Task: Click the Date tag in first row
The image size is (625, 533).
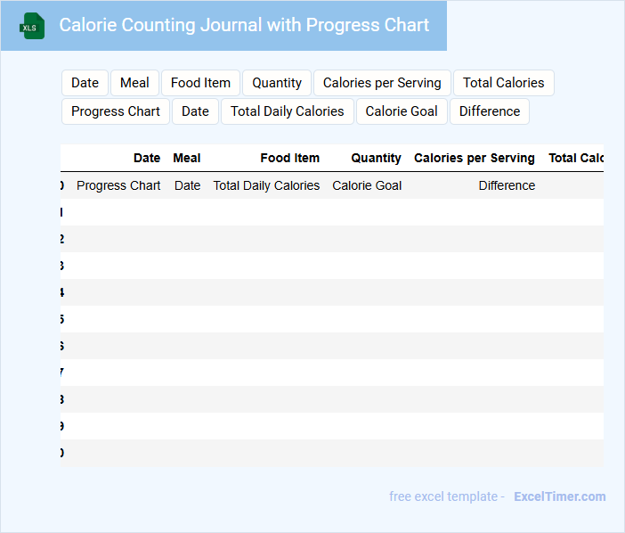Action: click(85, 83)
